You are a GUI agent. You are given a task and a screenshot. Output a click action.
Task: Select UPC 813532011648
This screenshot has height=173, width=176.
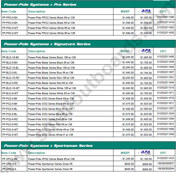(x=166, y=134)
